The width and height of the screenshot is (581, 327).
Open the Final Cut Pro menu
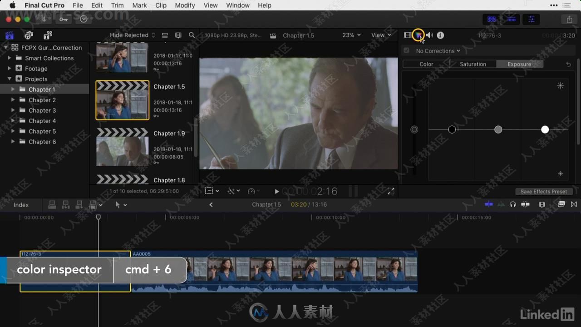click(44, 5)
